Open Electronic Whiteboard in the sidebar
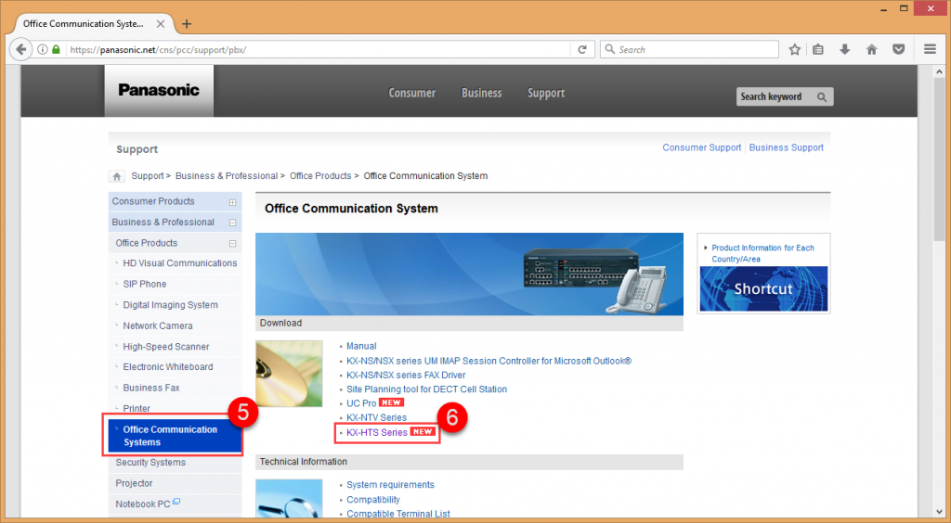951x523 pixels. click(x=167, y=367)
